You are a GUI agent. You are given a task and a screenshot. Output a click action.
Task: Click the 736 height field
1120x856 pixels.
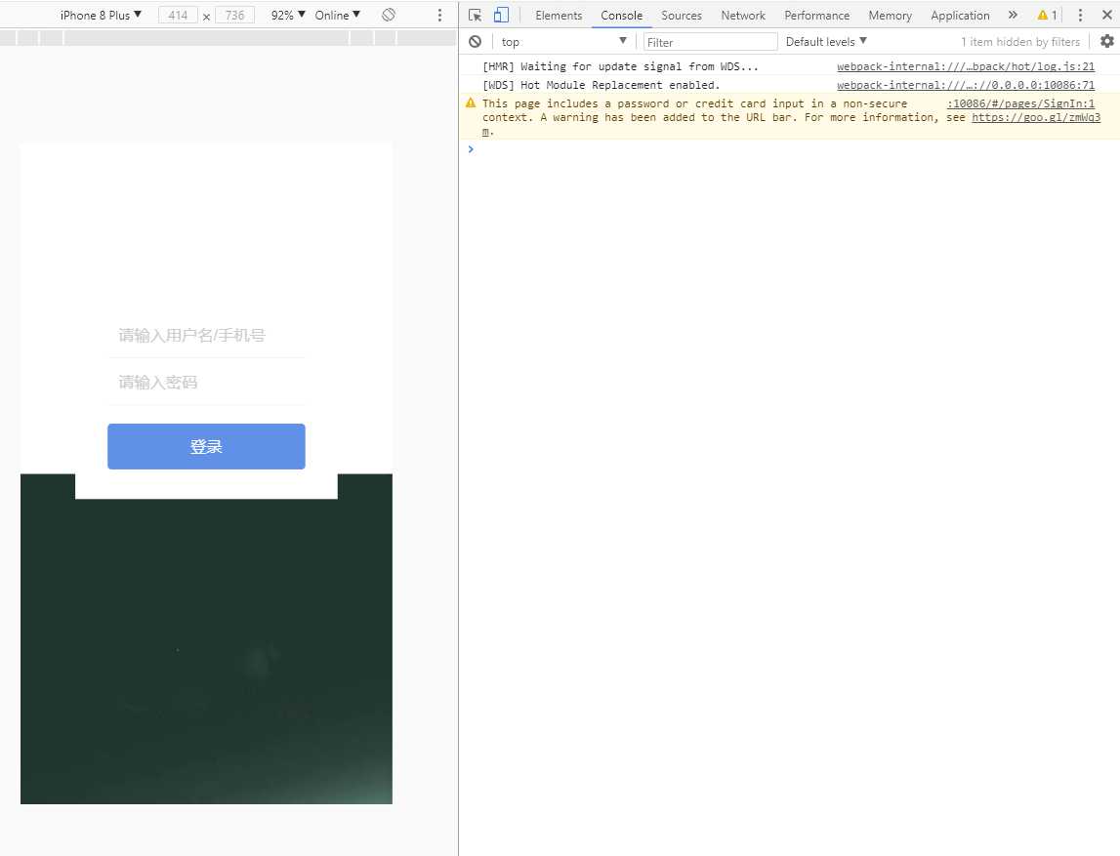coord(235,15)
